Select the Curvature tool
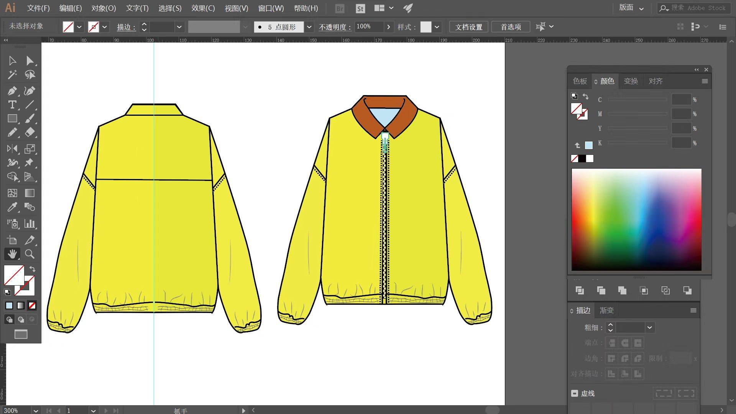The image size is (736, 414). point(30,91)
